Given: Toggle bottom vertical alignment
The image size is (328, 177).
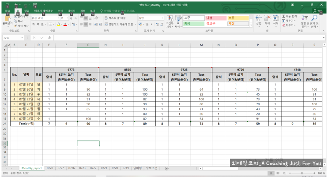Looking at the screenshot, I should 90,18.
